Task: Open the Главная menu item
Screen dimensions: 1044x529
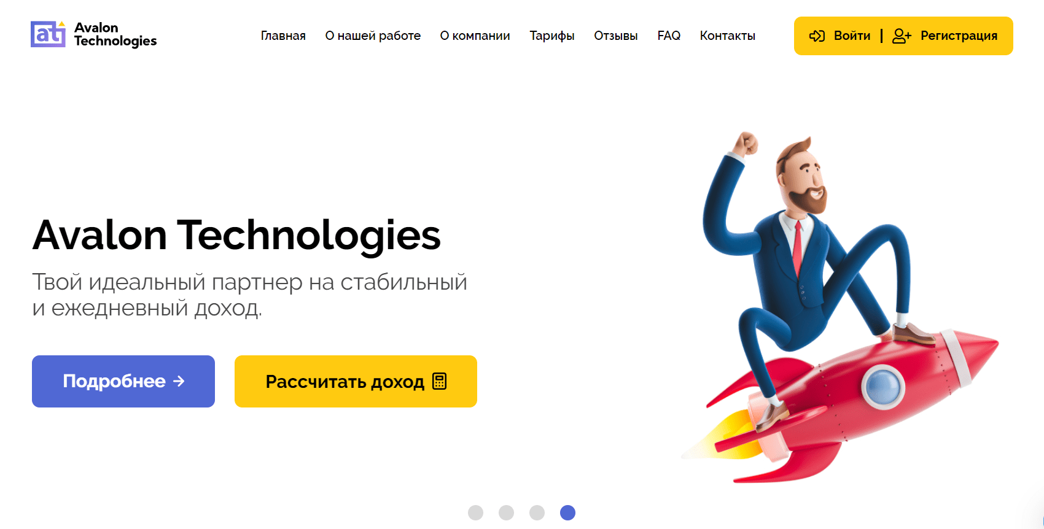Action: click(283, 36)
